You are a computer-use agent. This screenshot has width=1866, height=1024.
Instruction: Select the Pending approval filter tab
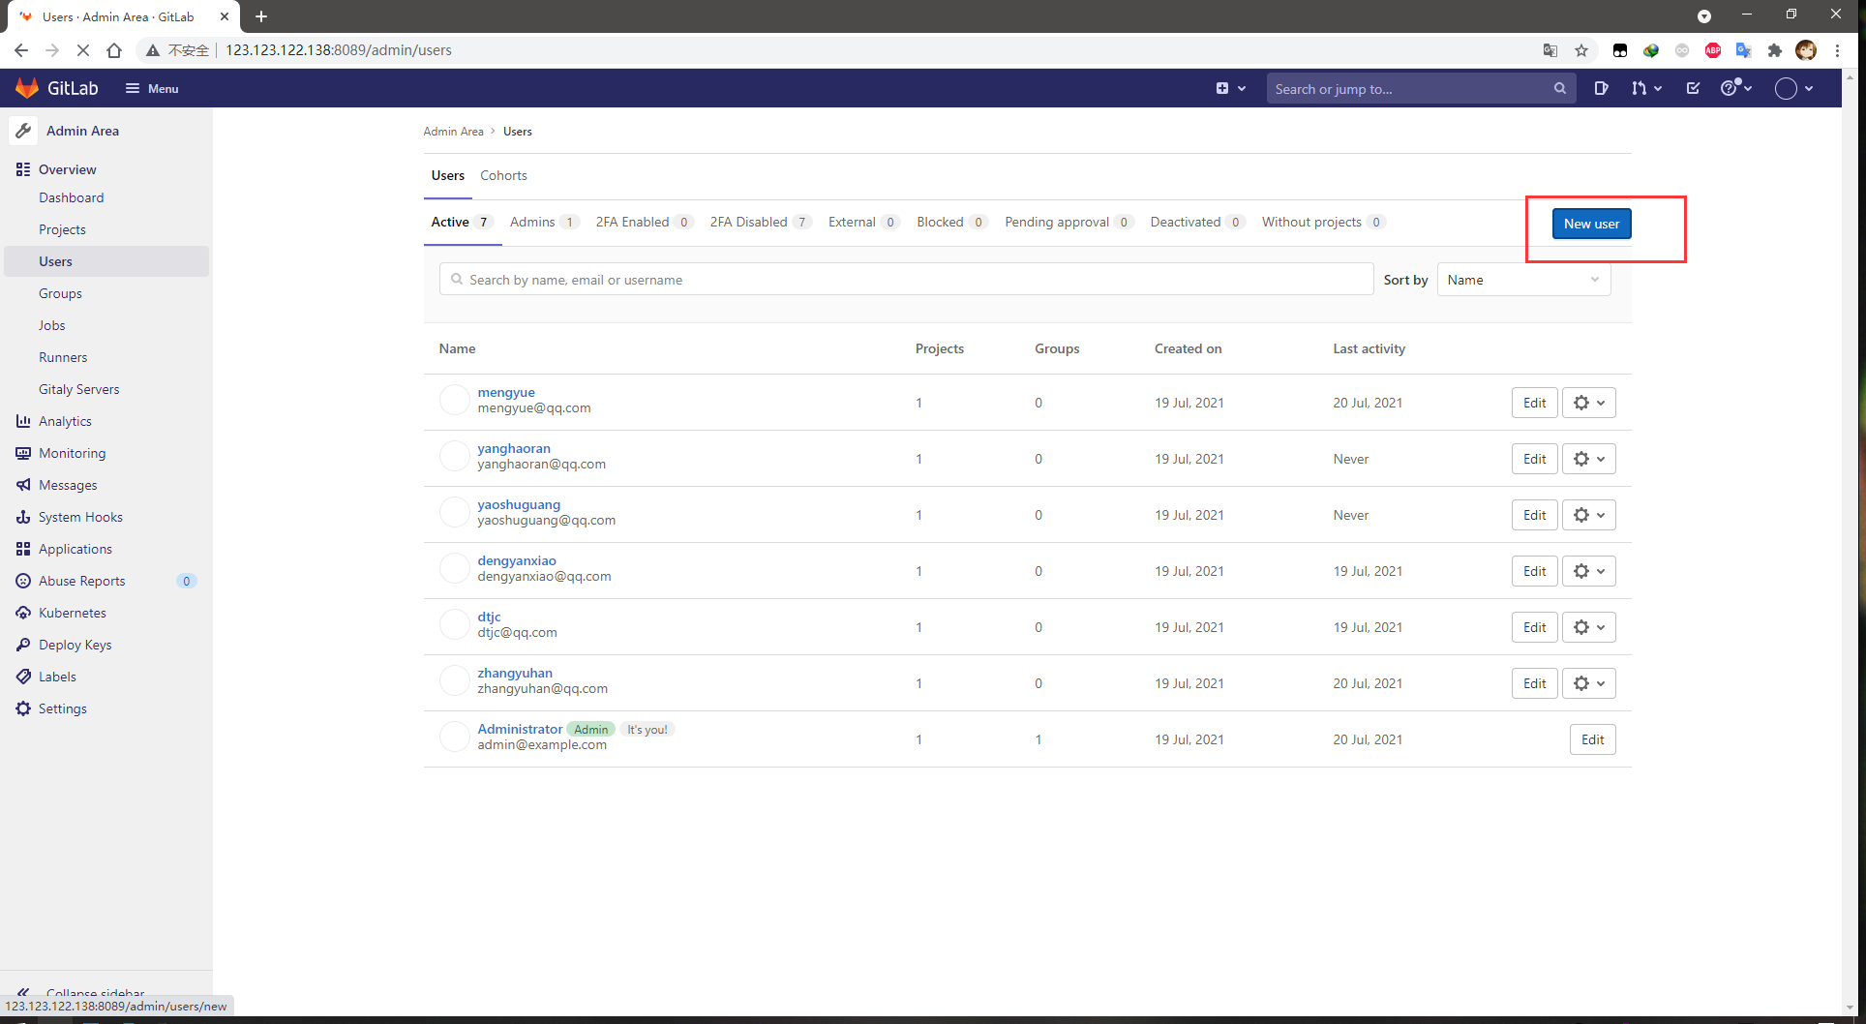tap(1068, 222)
